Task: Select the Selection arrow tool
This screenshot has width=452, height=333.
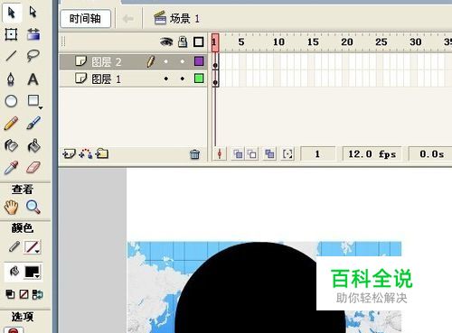Action: pyautogui.click(x=12, y=13)
